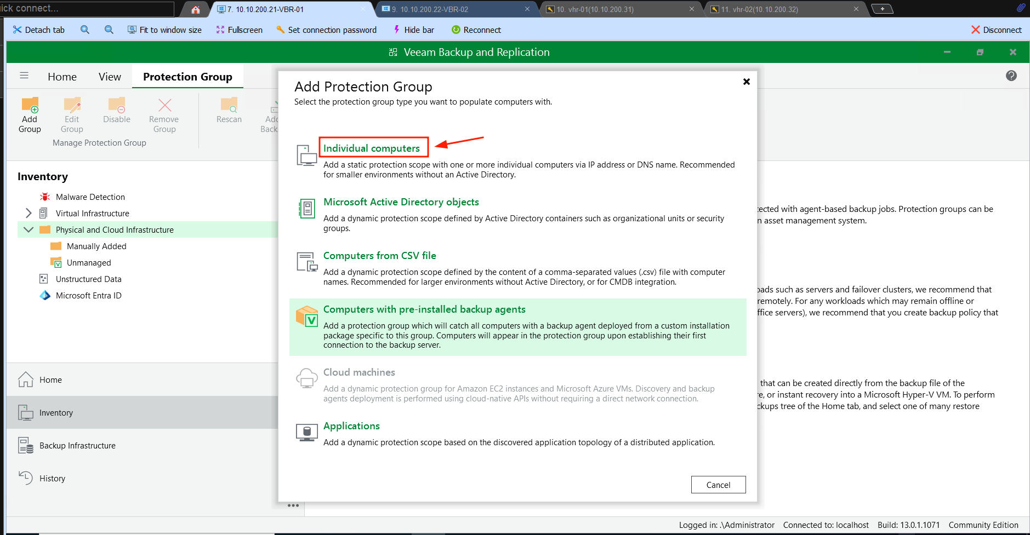1030x535 pixels.
Task: Click the History navigation icon
Action: tap(26, 478)
